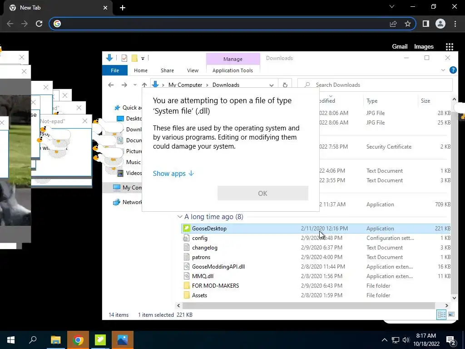The width and height of the screenshot is (465, 349).
Task: Select GooseDesktop application file
Action: pyautogui.click(x=316, y=229)
